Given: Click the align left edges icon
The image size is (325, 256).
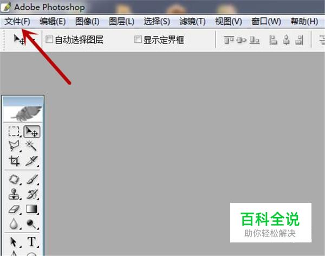Looking at the screenshot, I should (273, 40).
